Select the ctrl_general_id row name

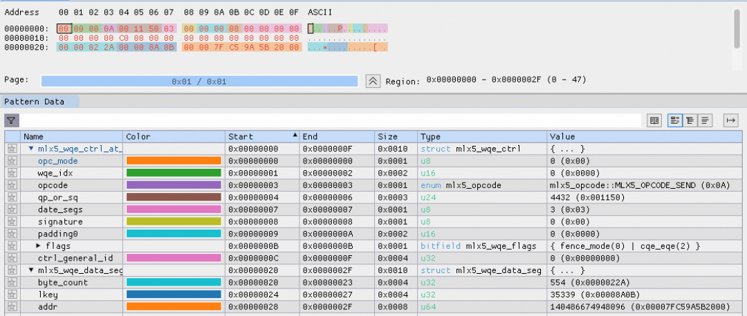coord(75,259)
